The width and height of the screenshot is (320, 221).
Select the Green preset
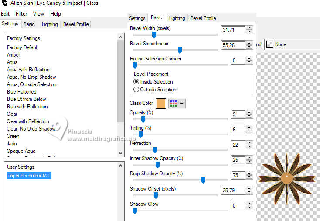[13, 136]
